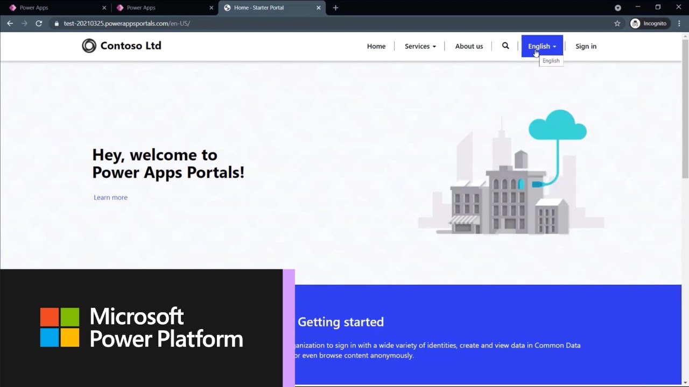Close the Home - Starter Portal tab
The image size is (689, 387).
click(x=319, y=8)
